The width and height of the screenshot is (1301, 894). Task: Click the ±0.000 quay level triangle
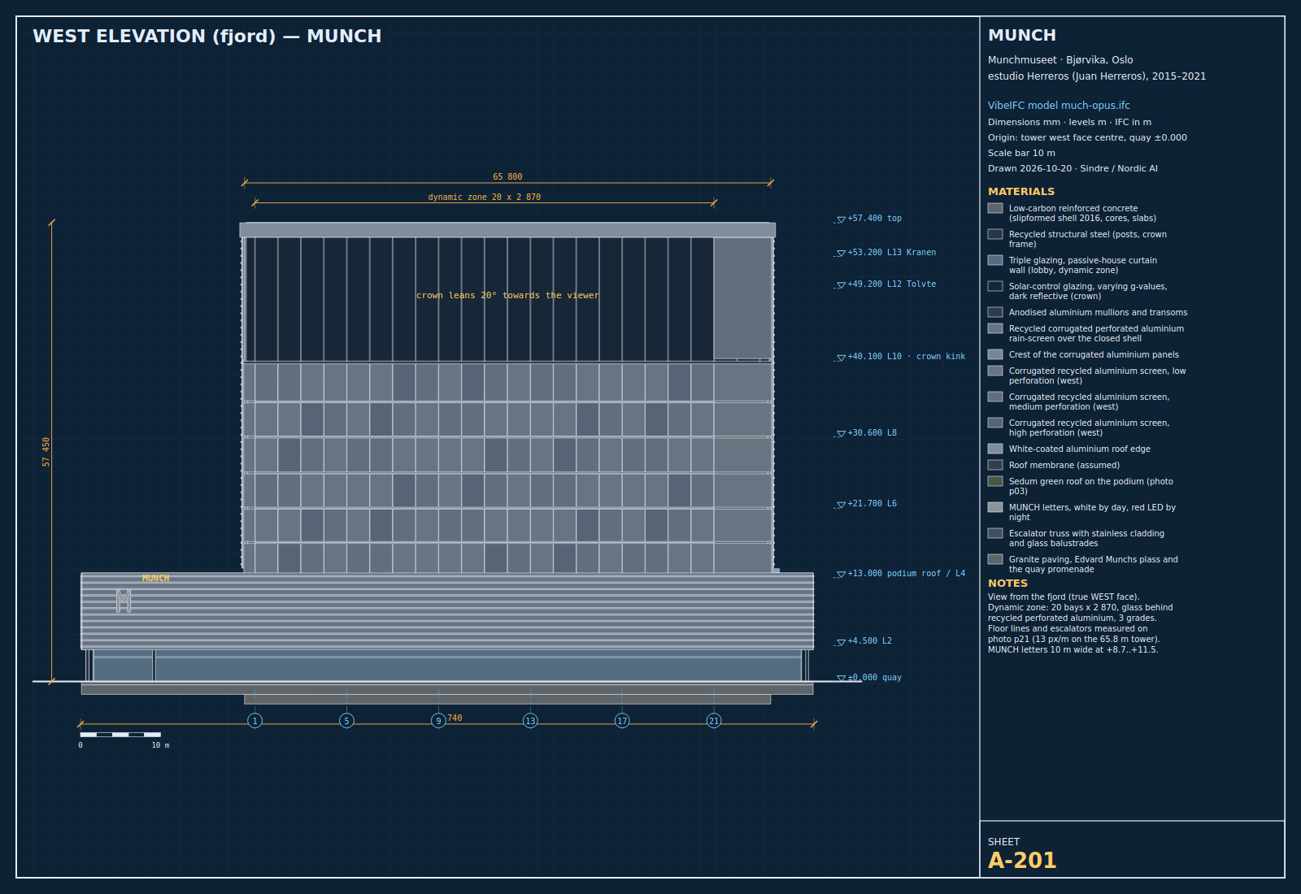pos(842,678)
